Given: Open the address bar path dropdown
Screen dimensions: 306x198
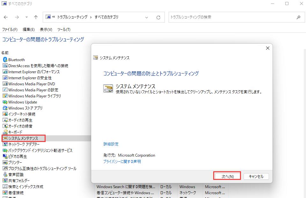Looking at the screenshot, I should 147,17.
